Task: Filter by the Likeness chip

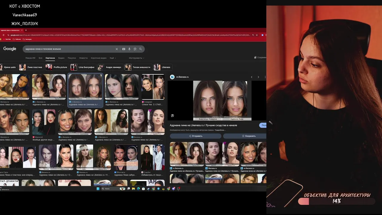Action: pos(162,67)
